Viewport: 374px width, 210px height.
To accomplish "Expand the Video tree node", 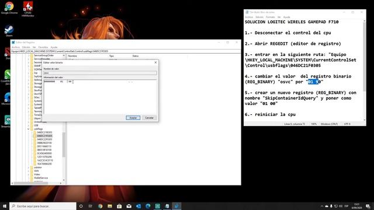I will click(29, 174).
